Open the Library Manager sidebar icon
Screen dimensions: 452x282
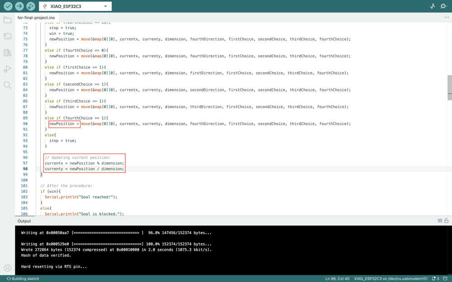(x=8, y=52)
